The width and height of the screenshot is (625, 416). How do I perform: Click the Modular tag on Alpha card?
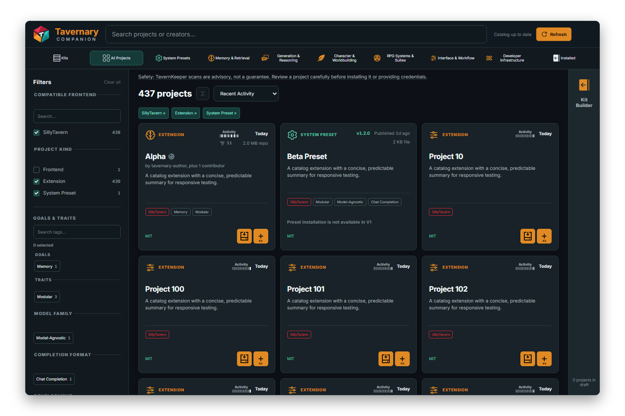[202, 212]
